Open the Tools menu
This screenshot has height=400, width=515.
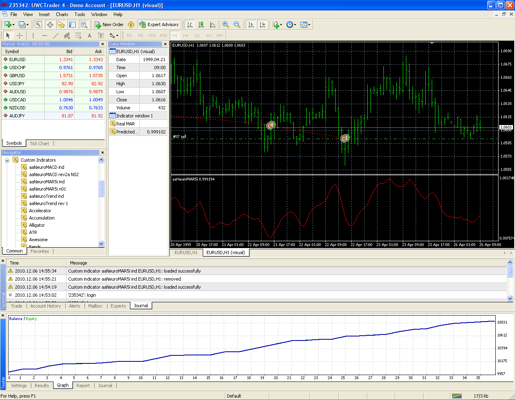[x=80, y=14]
